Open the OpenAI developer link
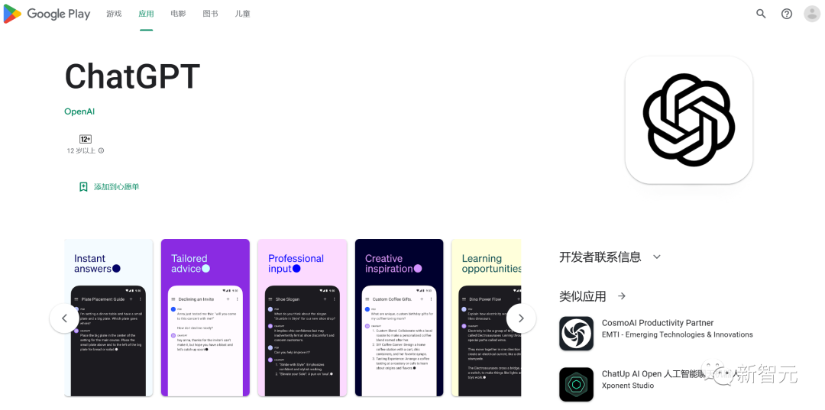Screen dimensions: 825x410 pos(79,111)
